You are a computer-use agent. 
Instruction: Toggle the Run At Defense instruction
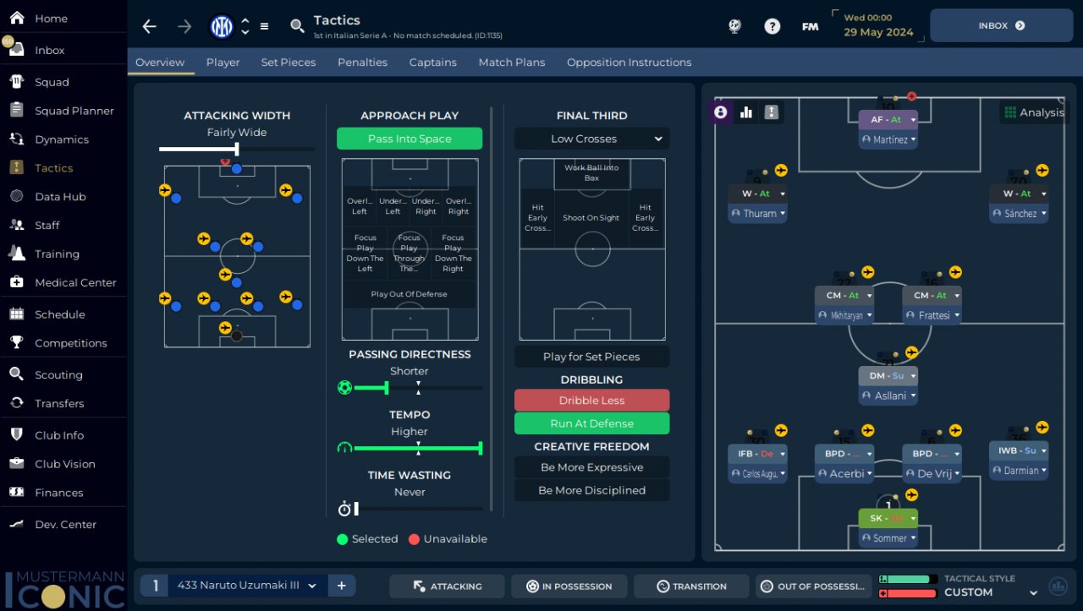[x=591, y=423]
